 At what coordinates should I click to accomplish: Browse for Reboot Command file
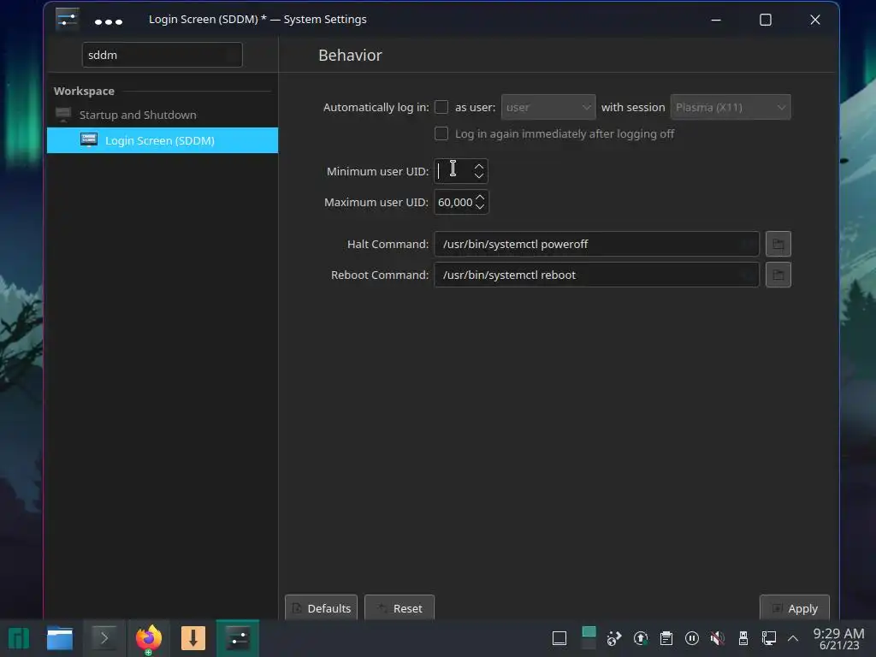coord(778,275)
